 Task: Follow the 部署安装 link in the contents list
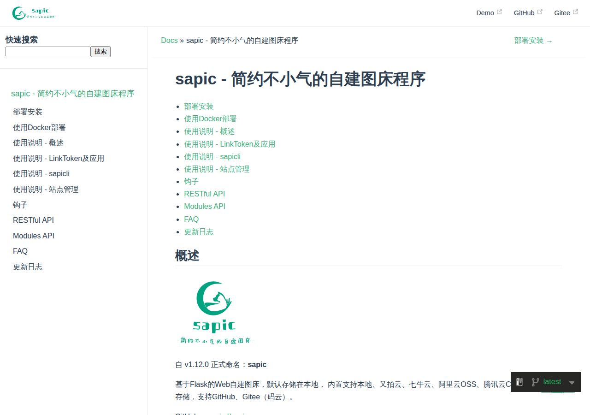tap(199, 107)
